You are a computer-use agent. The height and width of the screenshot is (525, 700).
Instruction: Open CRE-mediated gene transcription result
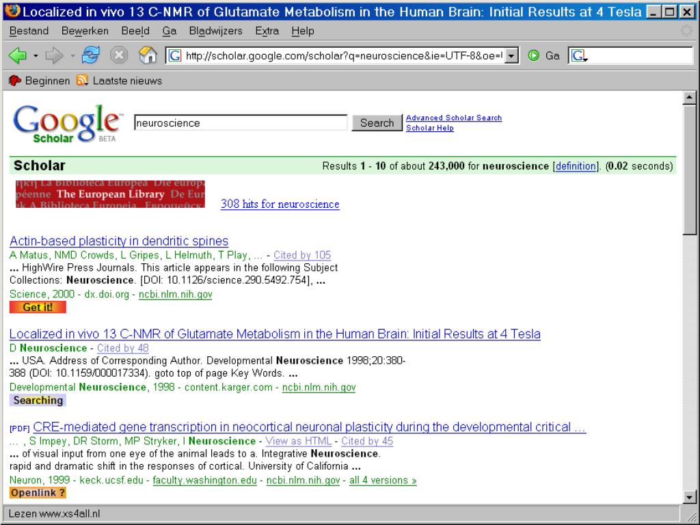310,427
